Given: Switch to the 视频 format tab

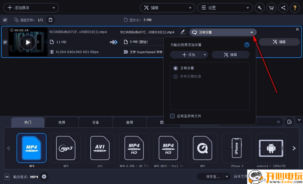Looking at the screenshot, I should (x=62, y=122).
